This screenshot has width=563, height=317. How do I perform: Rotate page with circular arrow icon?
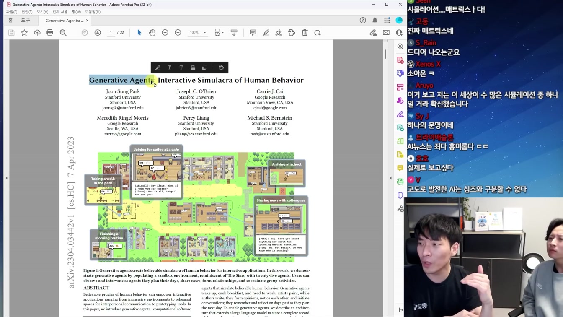click(x=318, y=33)
